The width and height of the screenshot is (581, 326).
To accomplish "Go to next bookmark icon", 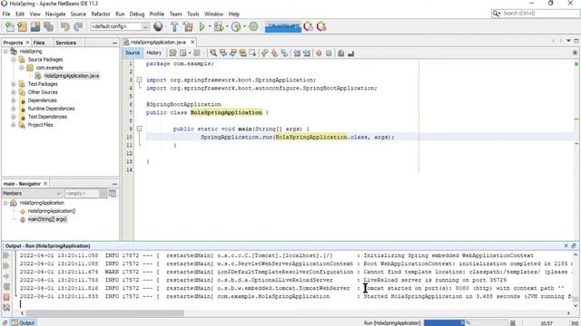I will click(274, 53).
